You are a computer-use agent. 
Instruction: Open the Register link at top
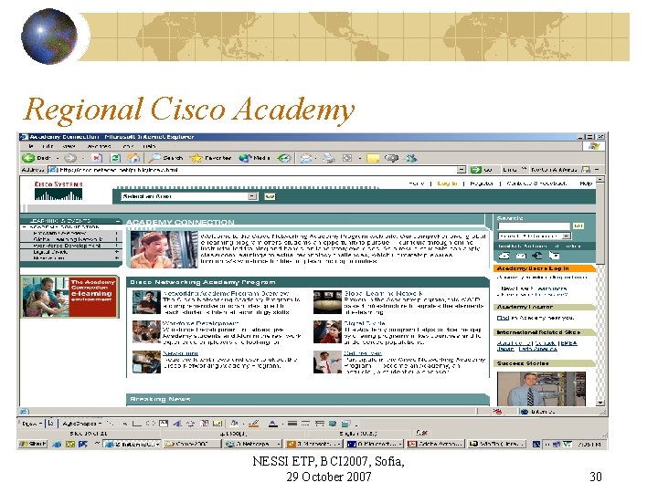[482, 184]
